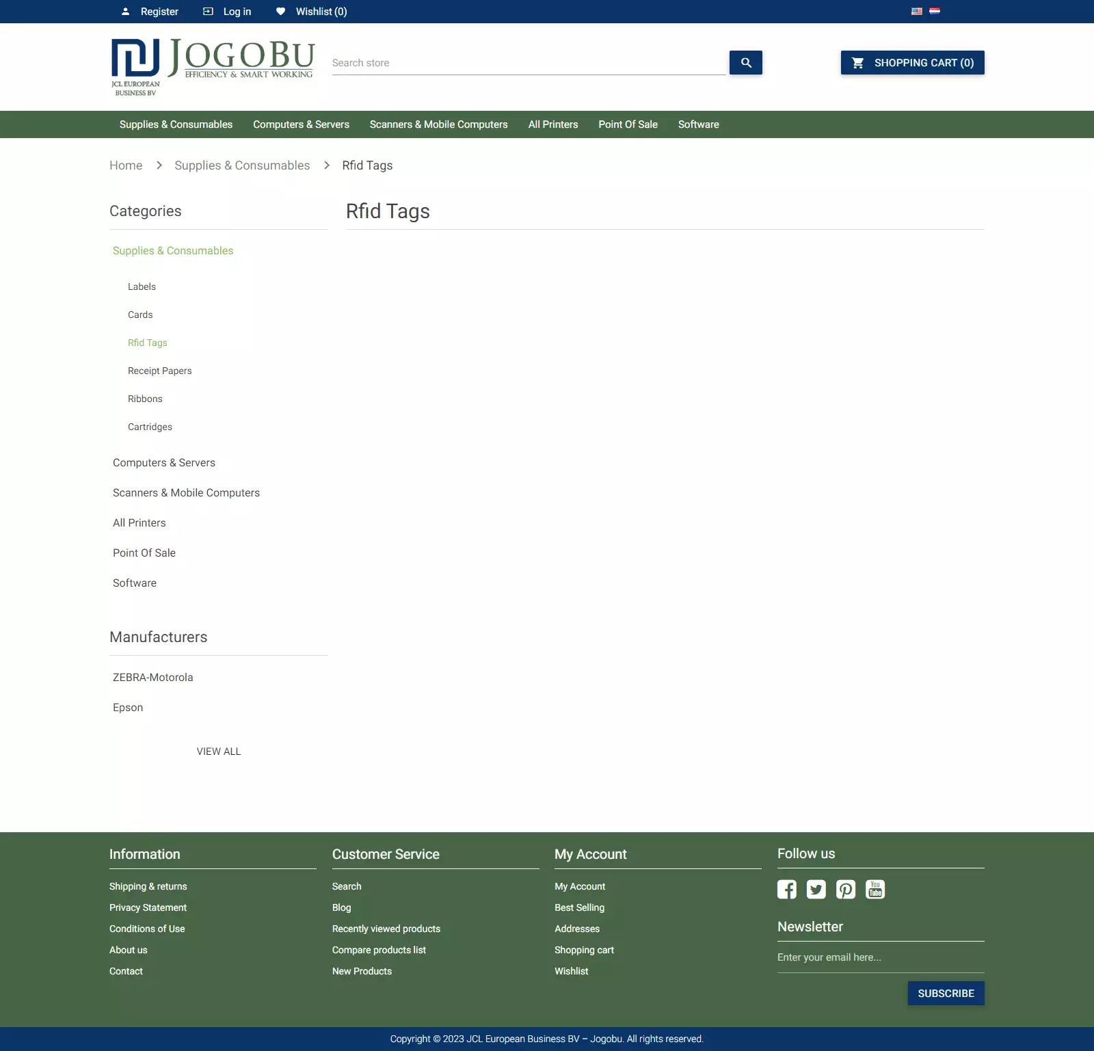
Task: Click the Search store input field
Action: click(x=528, y=63)
